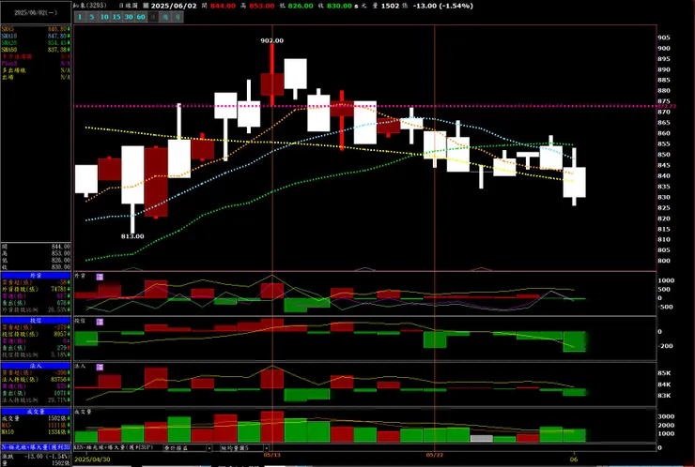Click the 外資持股 74781 value row
This screenshot has width=695, height=467.
click(x=36, y=289)
